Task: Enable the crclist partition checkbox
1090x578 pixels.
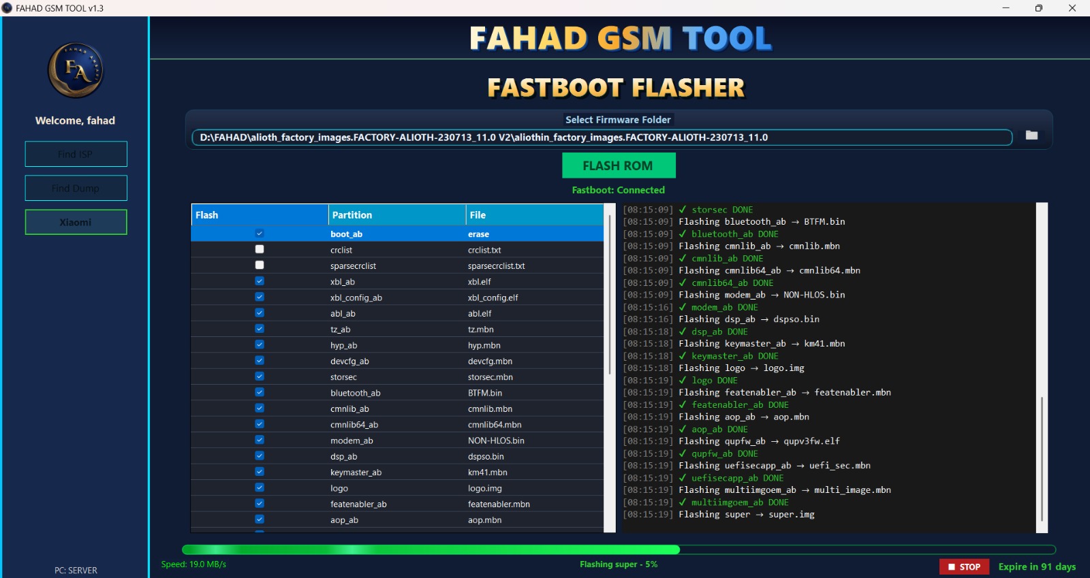Action: [260, 250]
